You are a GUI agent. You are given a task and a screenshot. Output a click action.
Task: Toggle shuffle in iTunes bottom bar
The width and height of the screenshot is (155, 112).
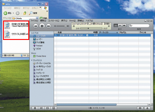[41, 108]
